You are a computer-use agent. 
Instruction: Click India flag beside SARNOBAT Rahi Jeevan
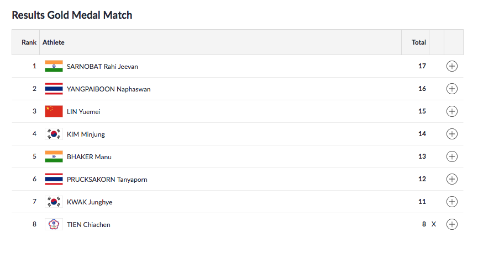coord(54,66)
